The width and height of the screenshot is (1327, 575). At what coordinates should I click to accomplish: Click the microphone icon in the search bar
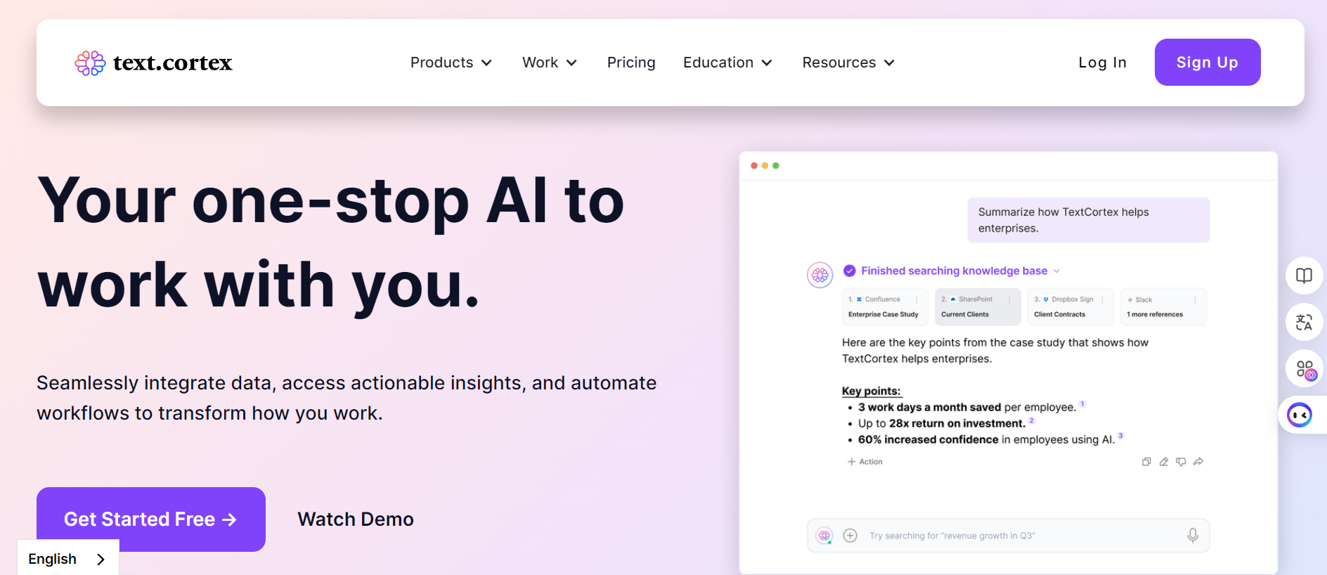point(1193,536)
